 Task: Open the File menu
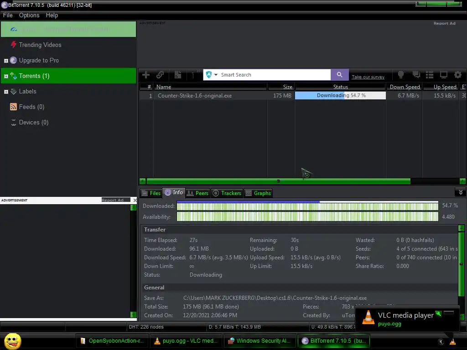[8, 15]
